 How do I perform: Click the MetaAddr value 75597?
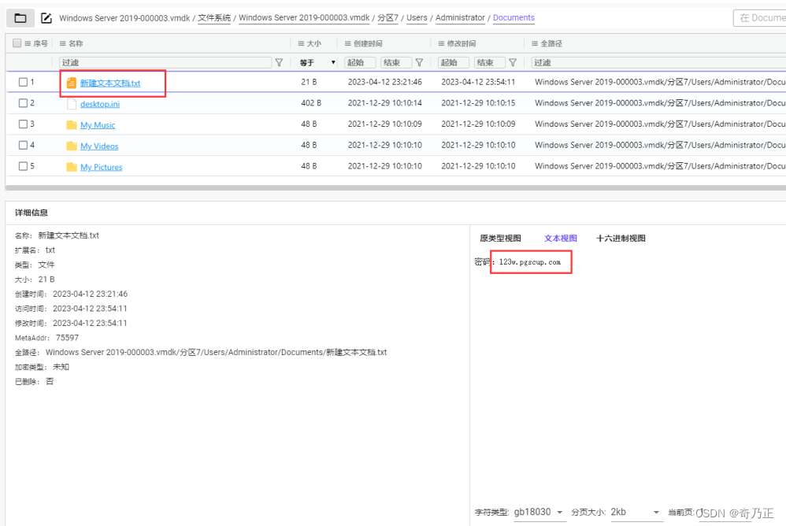(x=67, y=338)
